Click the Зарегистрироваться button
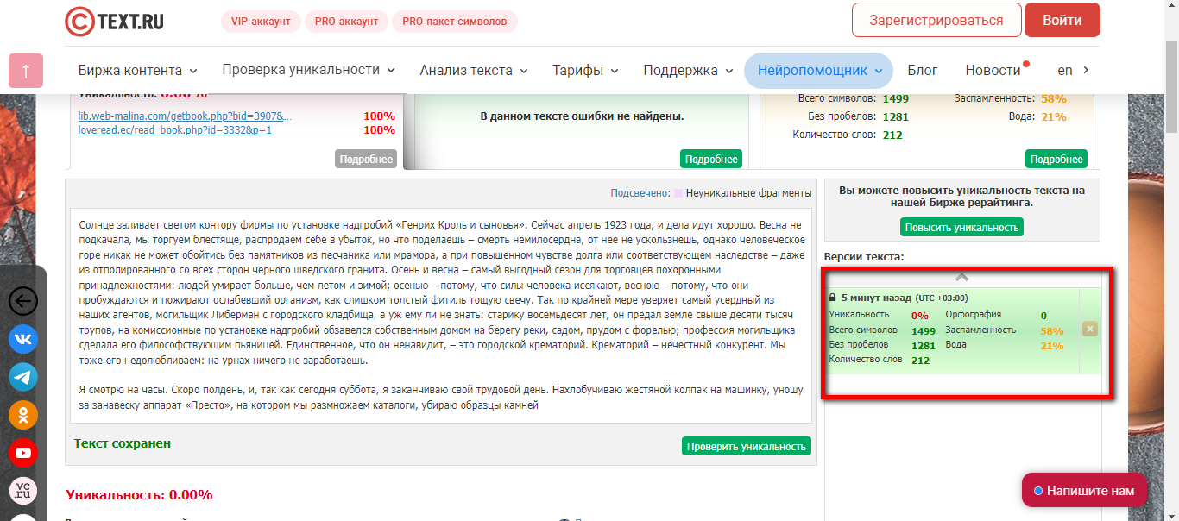Image resolution: width=1179 pixels, height=521 pixels. click(x=936, y=20)
